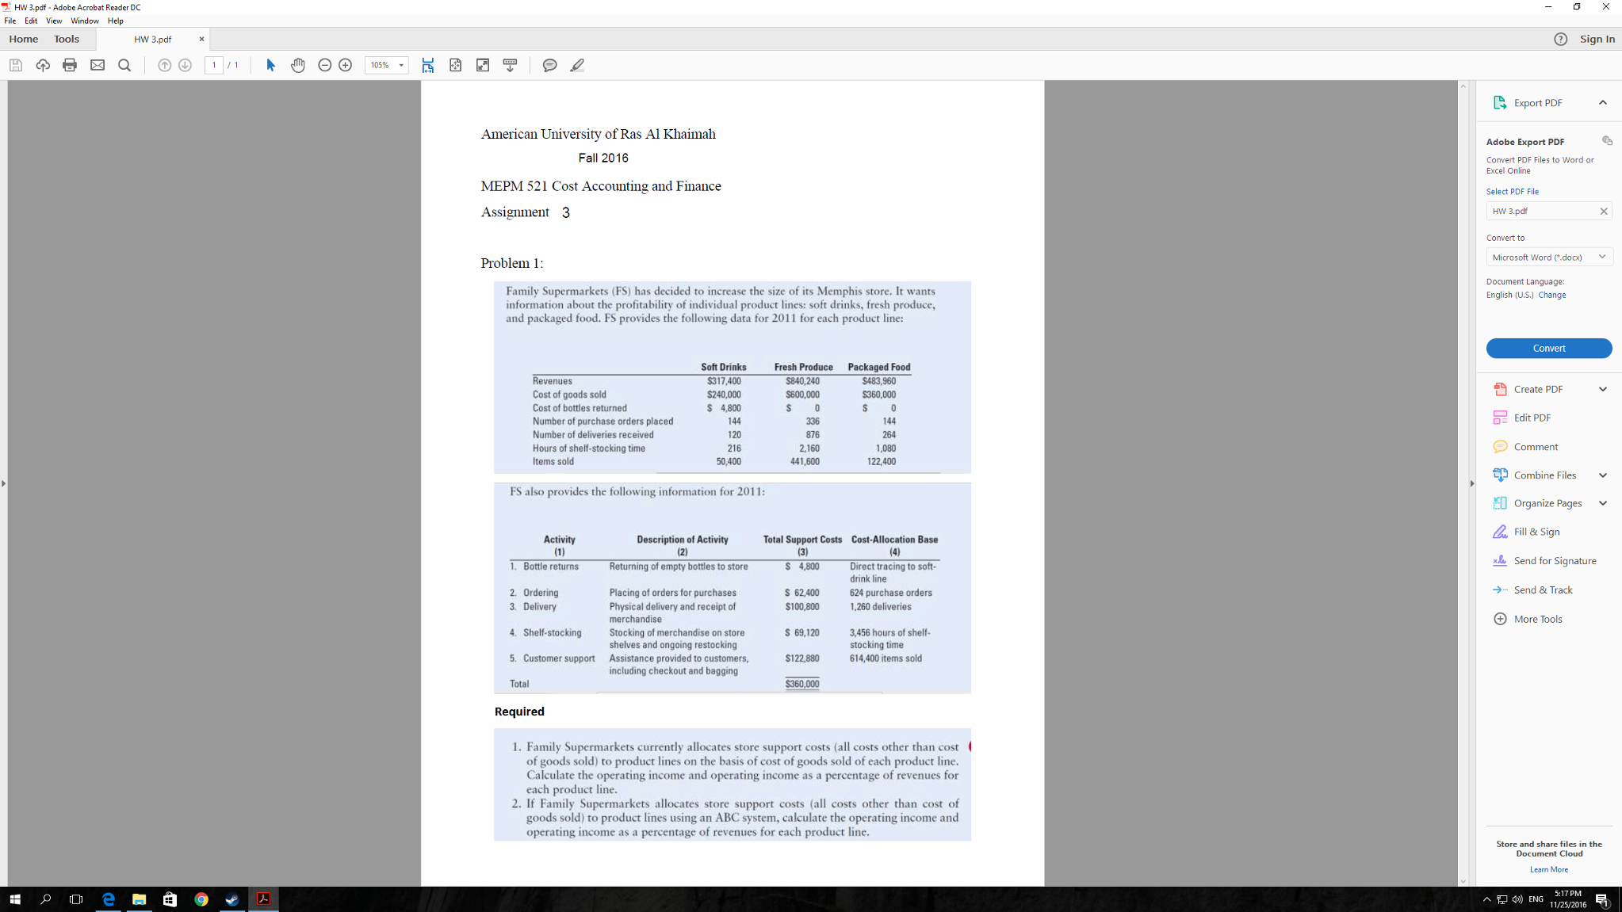Image resolution: width=1622 pixels, height=912 pixels.
Task: Select the Hand pan tool
Action: pos(298,65)
